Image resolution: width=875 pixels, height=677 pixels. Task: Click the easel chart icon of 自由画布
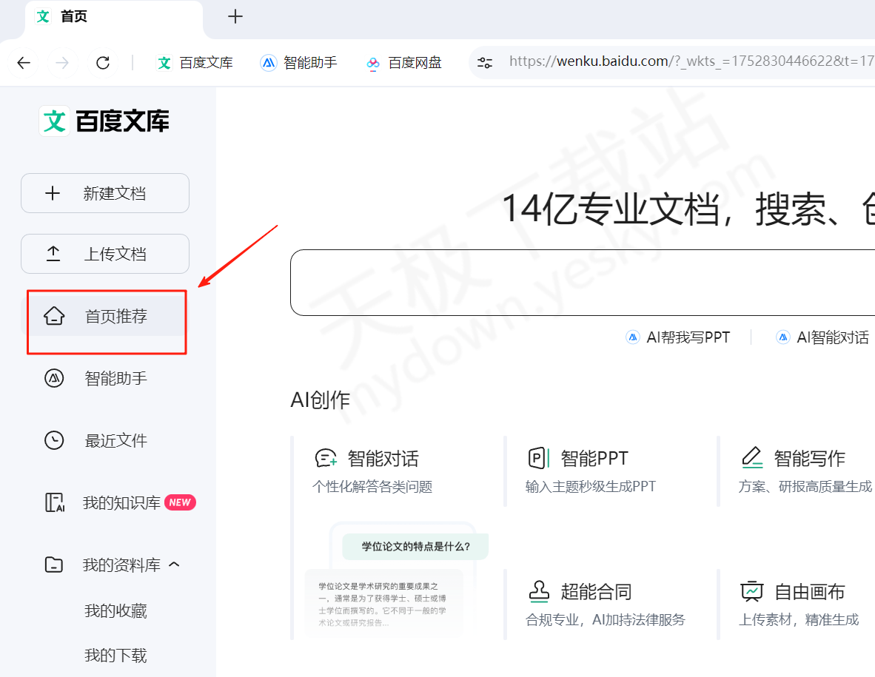coord(751,591)
